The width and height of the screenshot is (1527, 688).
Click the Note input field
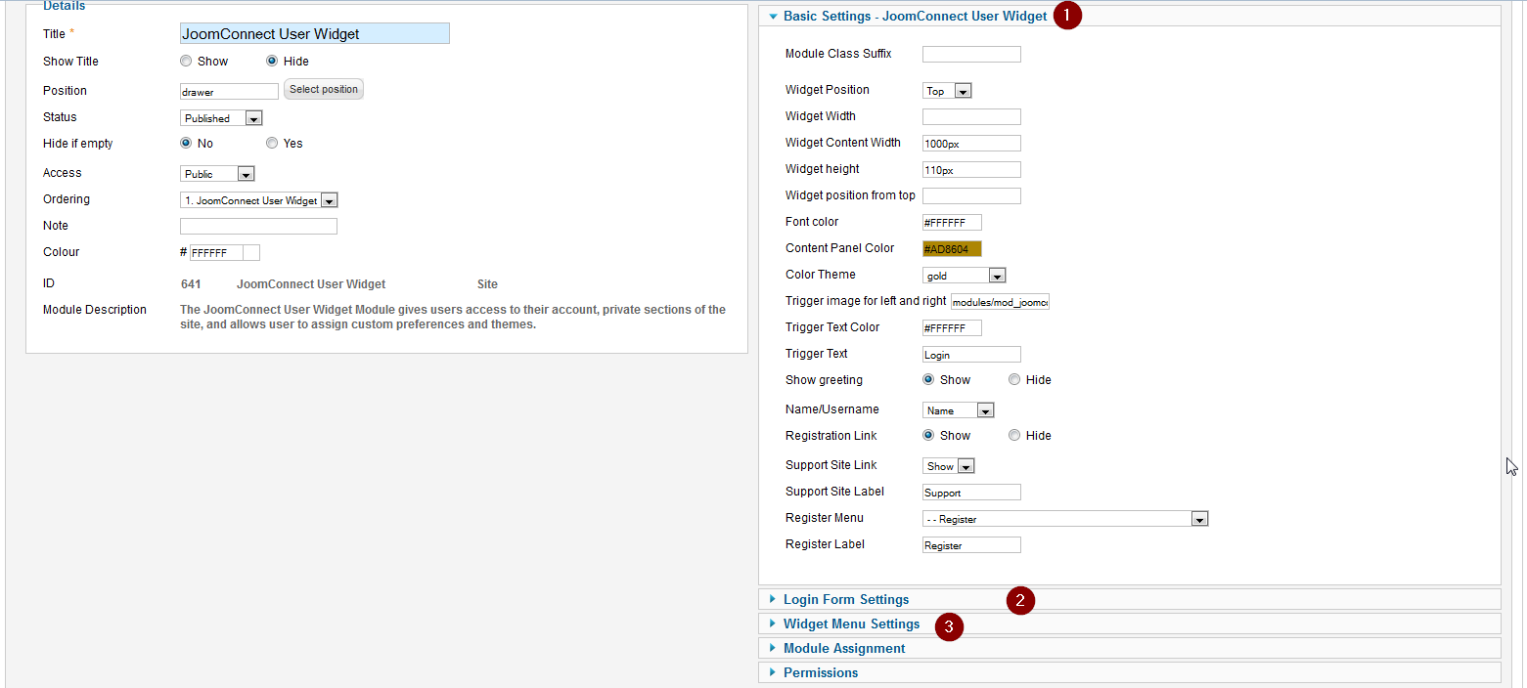coord(258,226)
